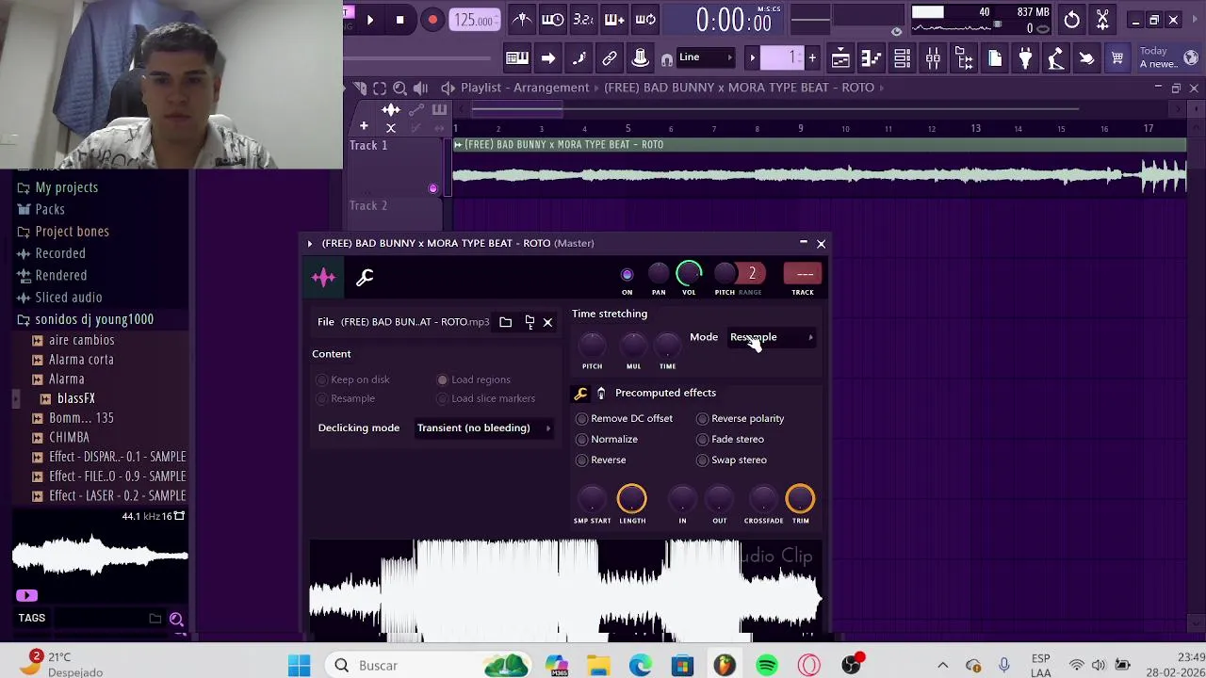Start playback with the play button

point(369,20)
